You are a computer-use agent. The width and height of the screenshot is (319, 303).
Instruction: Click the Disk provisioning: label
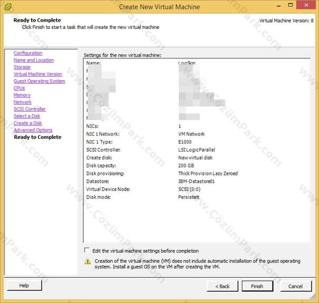click(x=105, y=174)
